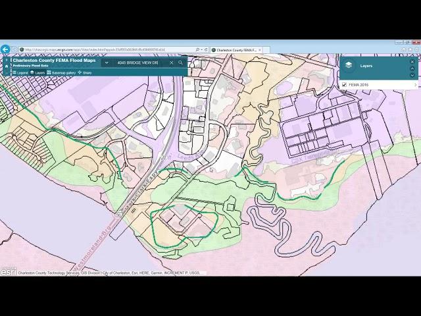
Task: Clear the 4045 BRIDGE VIEW DR search
Action: point(171,63)
